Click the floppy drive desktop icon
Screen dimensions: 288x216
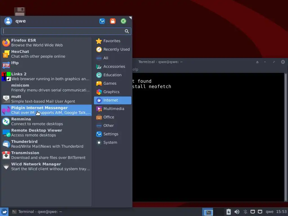[20, 11]
